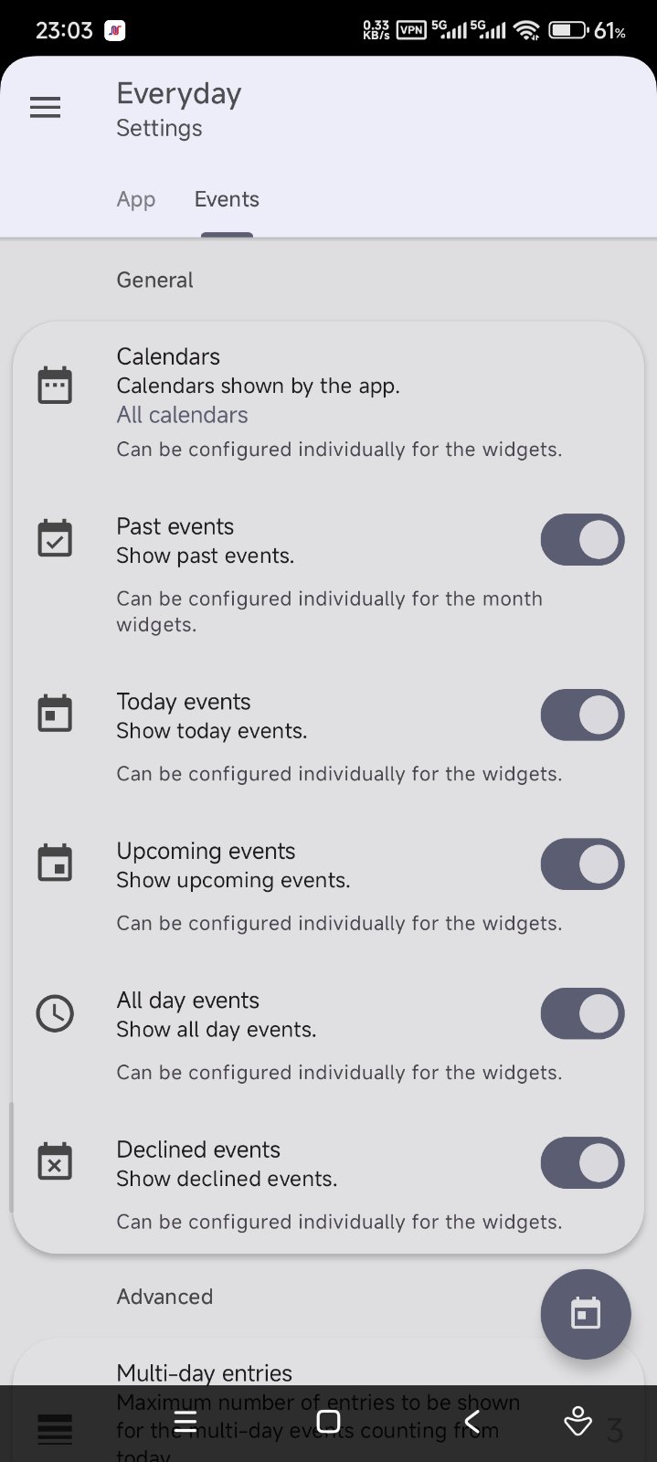
Task: Tap the Upcoming events calendar icon
Action: click(55, 863)
